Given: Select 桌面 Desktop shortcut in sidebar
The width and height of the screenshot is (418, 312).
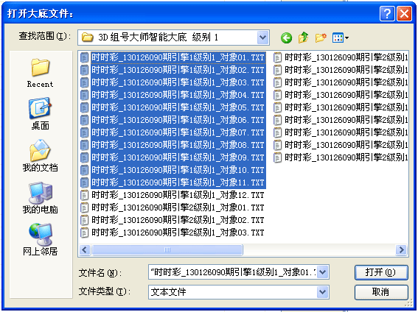Looking at the screenshot, I should tap(40, 114).
